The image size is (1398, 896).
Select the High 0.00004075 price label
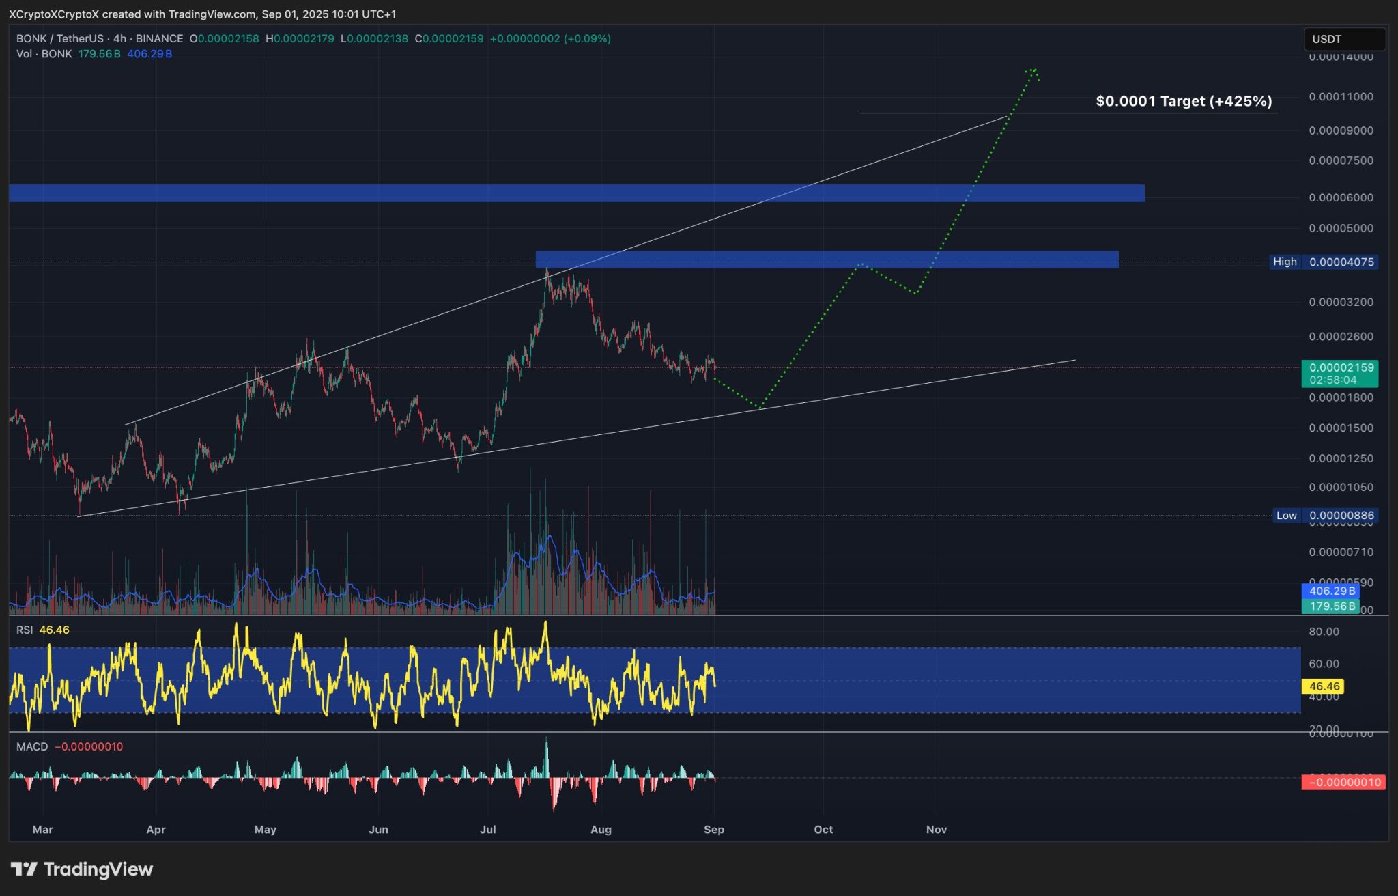[1323, 262]
